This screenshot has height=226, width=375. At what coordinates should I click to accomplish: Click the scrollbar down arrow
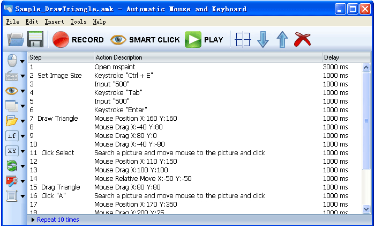366,209
